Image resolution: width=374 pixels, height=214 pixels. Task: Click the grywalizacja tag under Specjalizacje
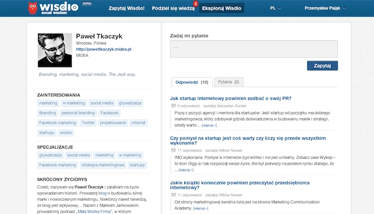(50, 155)
